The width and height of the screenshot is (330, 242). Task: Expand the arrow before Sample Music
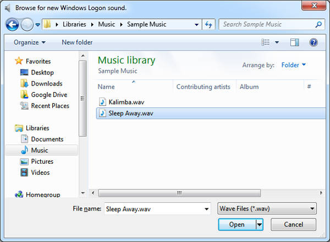(121, 24)
